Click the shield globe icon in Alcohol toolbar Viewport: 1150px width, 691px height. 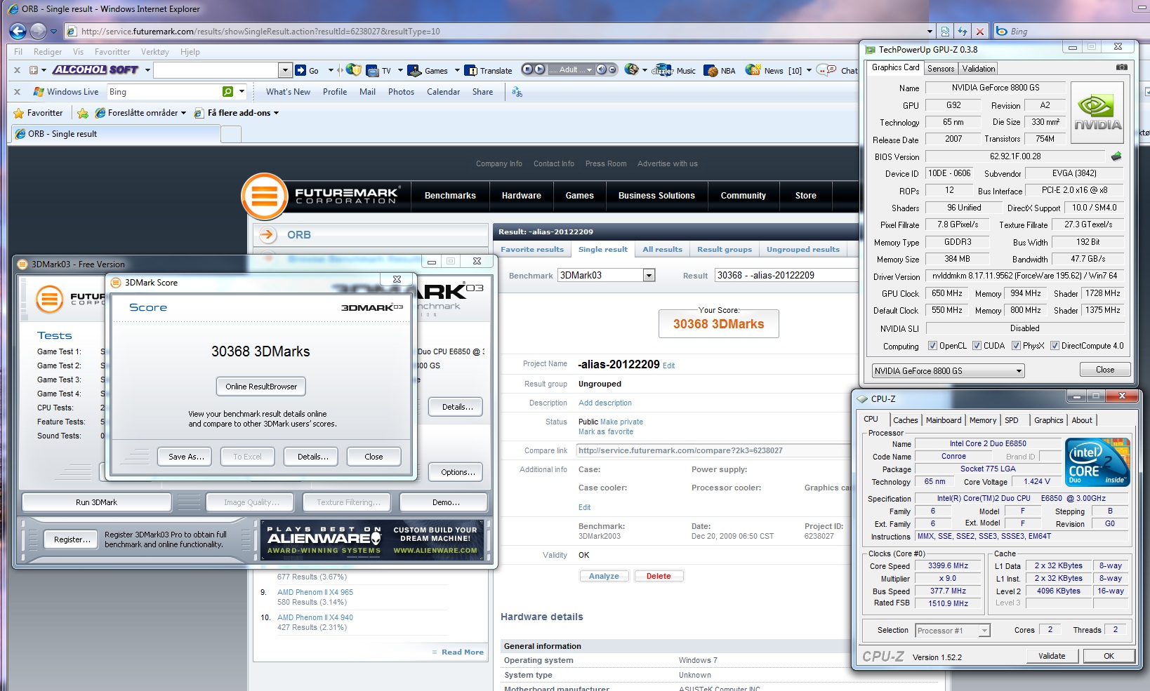355,69
